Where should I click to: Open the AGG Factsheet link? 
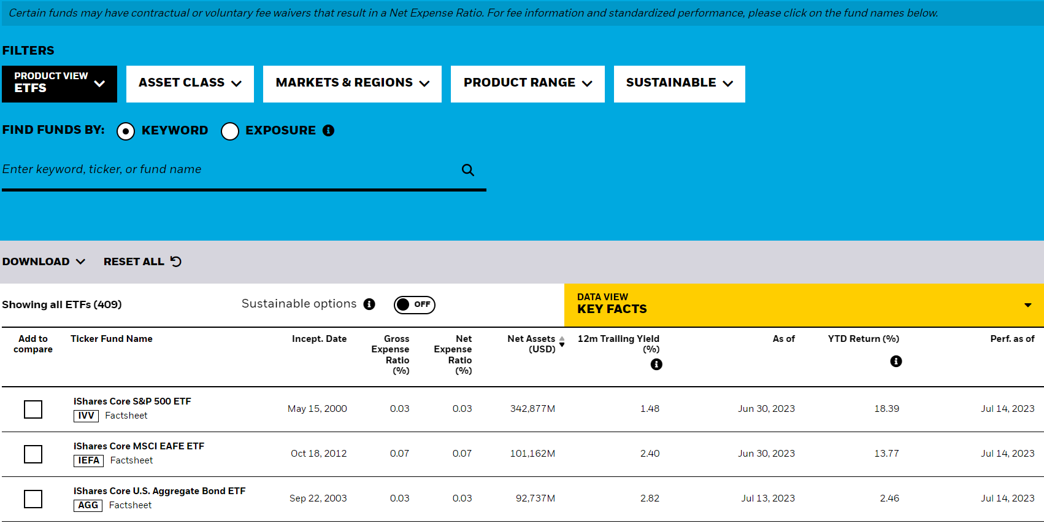pos(131,505)
